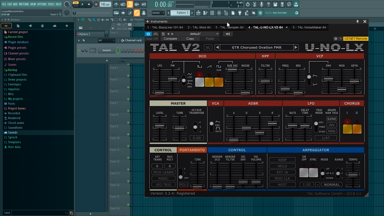Switch browser to starred favorites tab

pyautogui.click(x=67, y=26)
